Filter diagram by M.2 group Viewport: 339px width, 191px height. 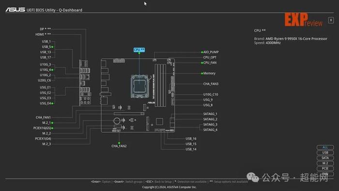point(325,163)
